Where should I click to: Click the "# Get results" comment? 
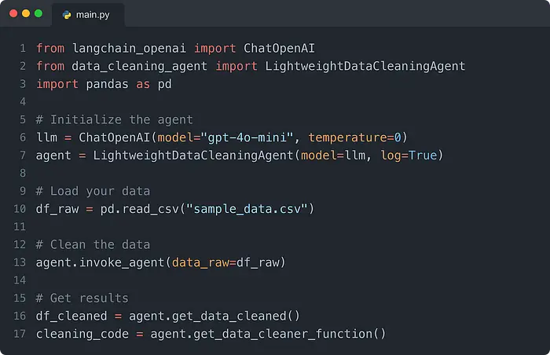[82, 298]
